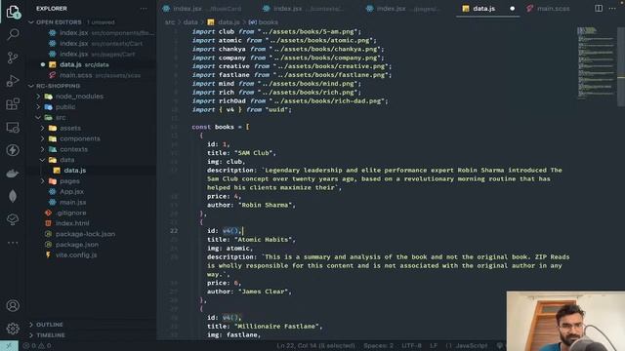Screen dimensions: 625x351
Task: Open the Extensions view
Action: [13, 104]
